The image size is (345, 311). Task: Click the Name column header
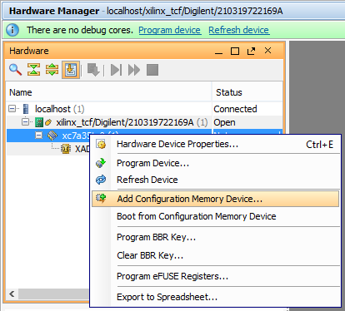[109, 92]
